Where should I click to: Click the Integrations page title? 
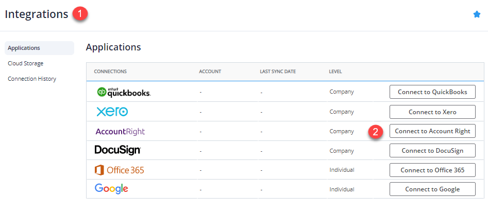point(37,14)
